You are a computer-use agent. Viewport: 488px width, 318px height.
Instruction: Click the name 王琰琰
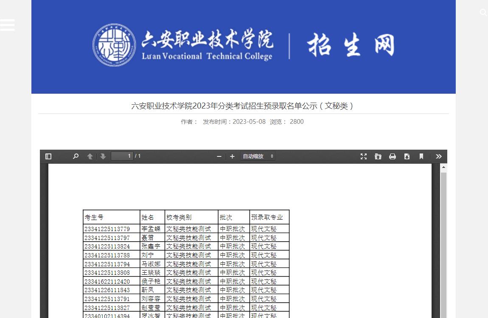151,273
